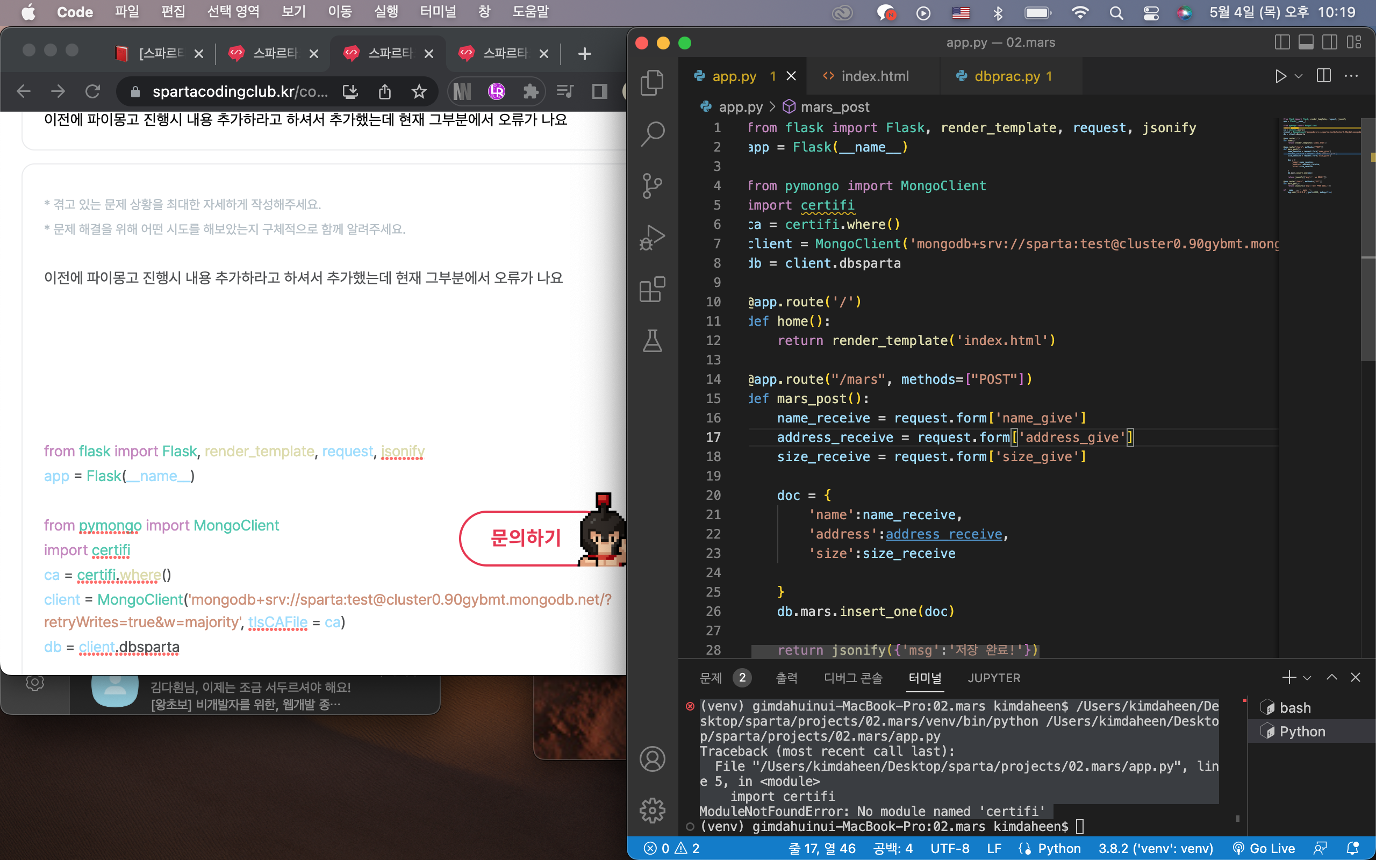Run the Python file with play button
1376x860 pixels.
pos(1280,76)
